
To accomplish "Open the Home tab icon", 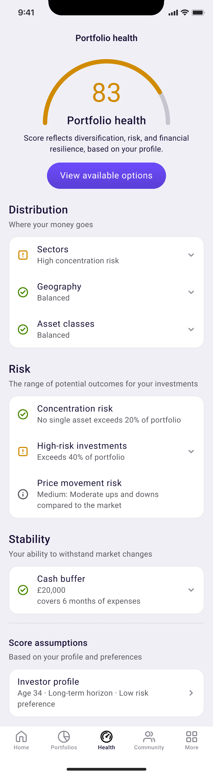I will (x=21, y=737).
